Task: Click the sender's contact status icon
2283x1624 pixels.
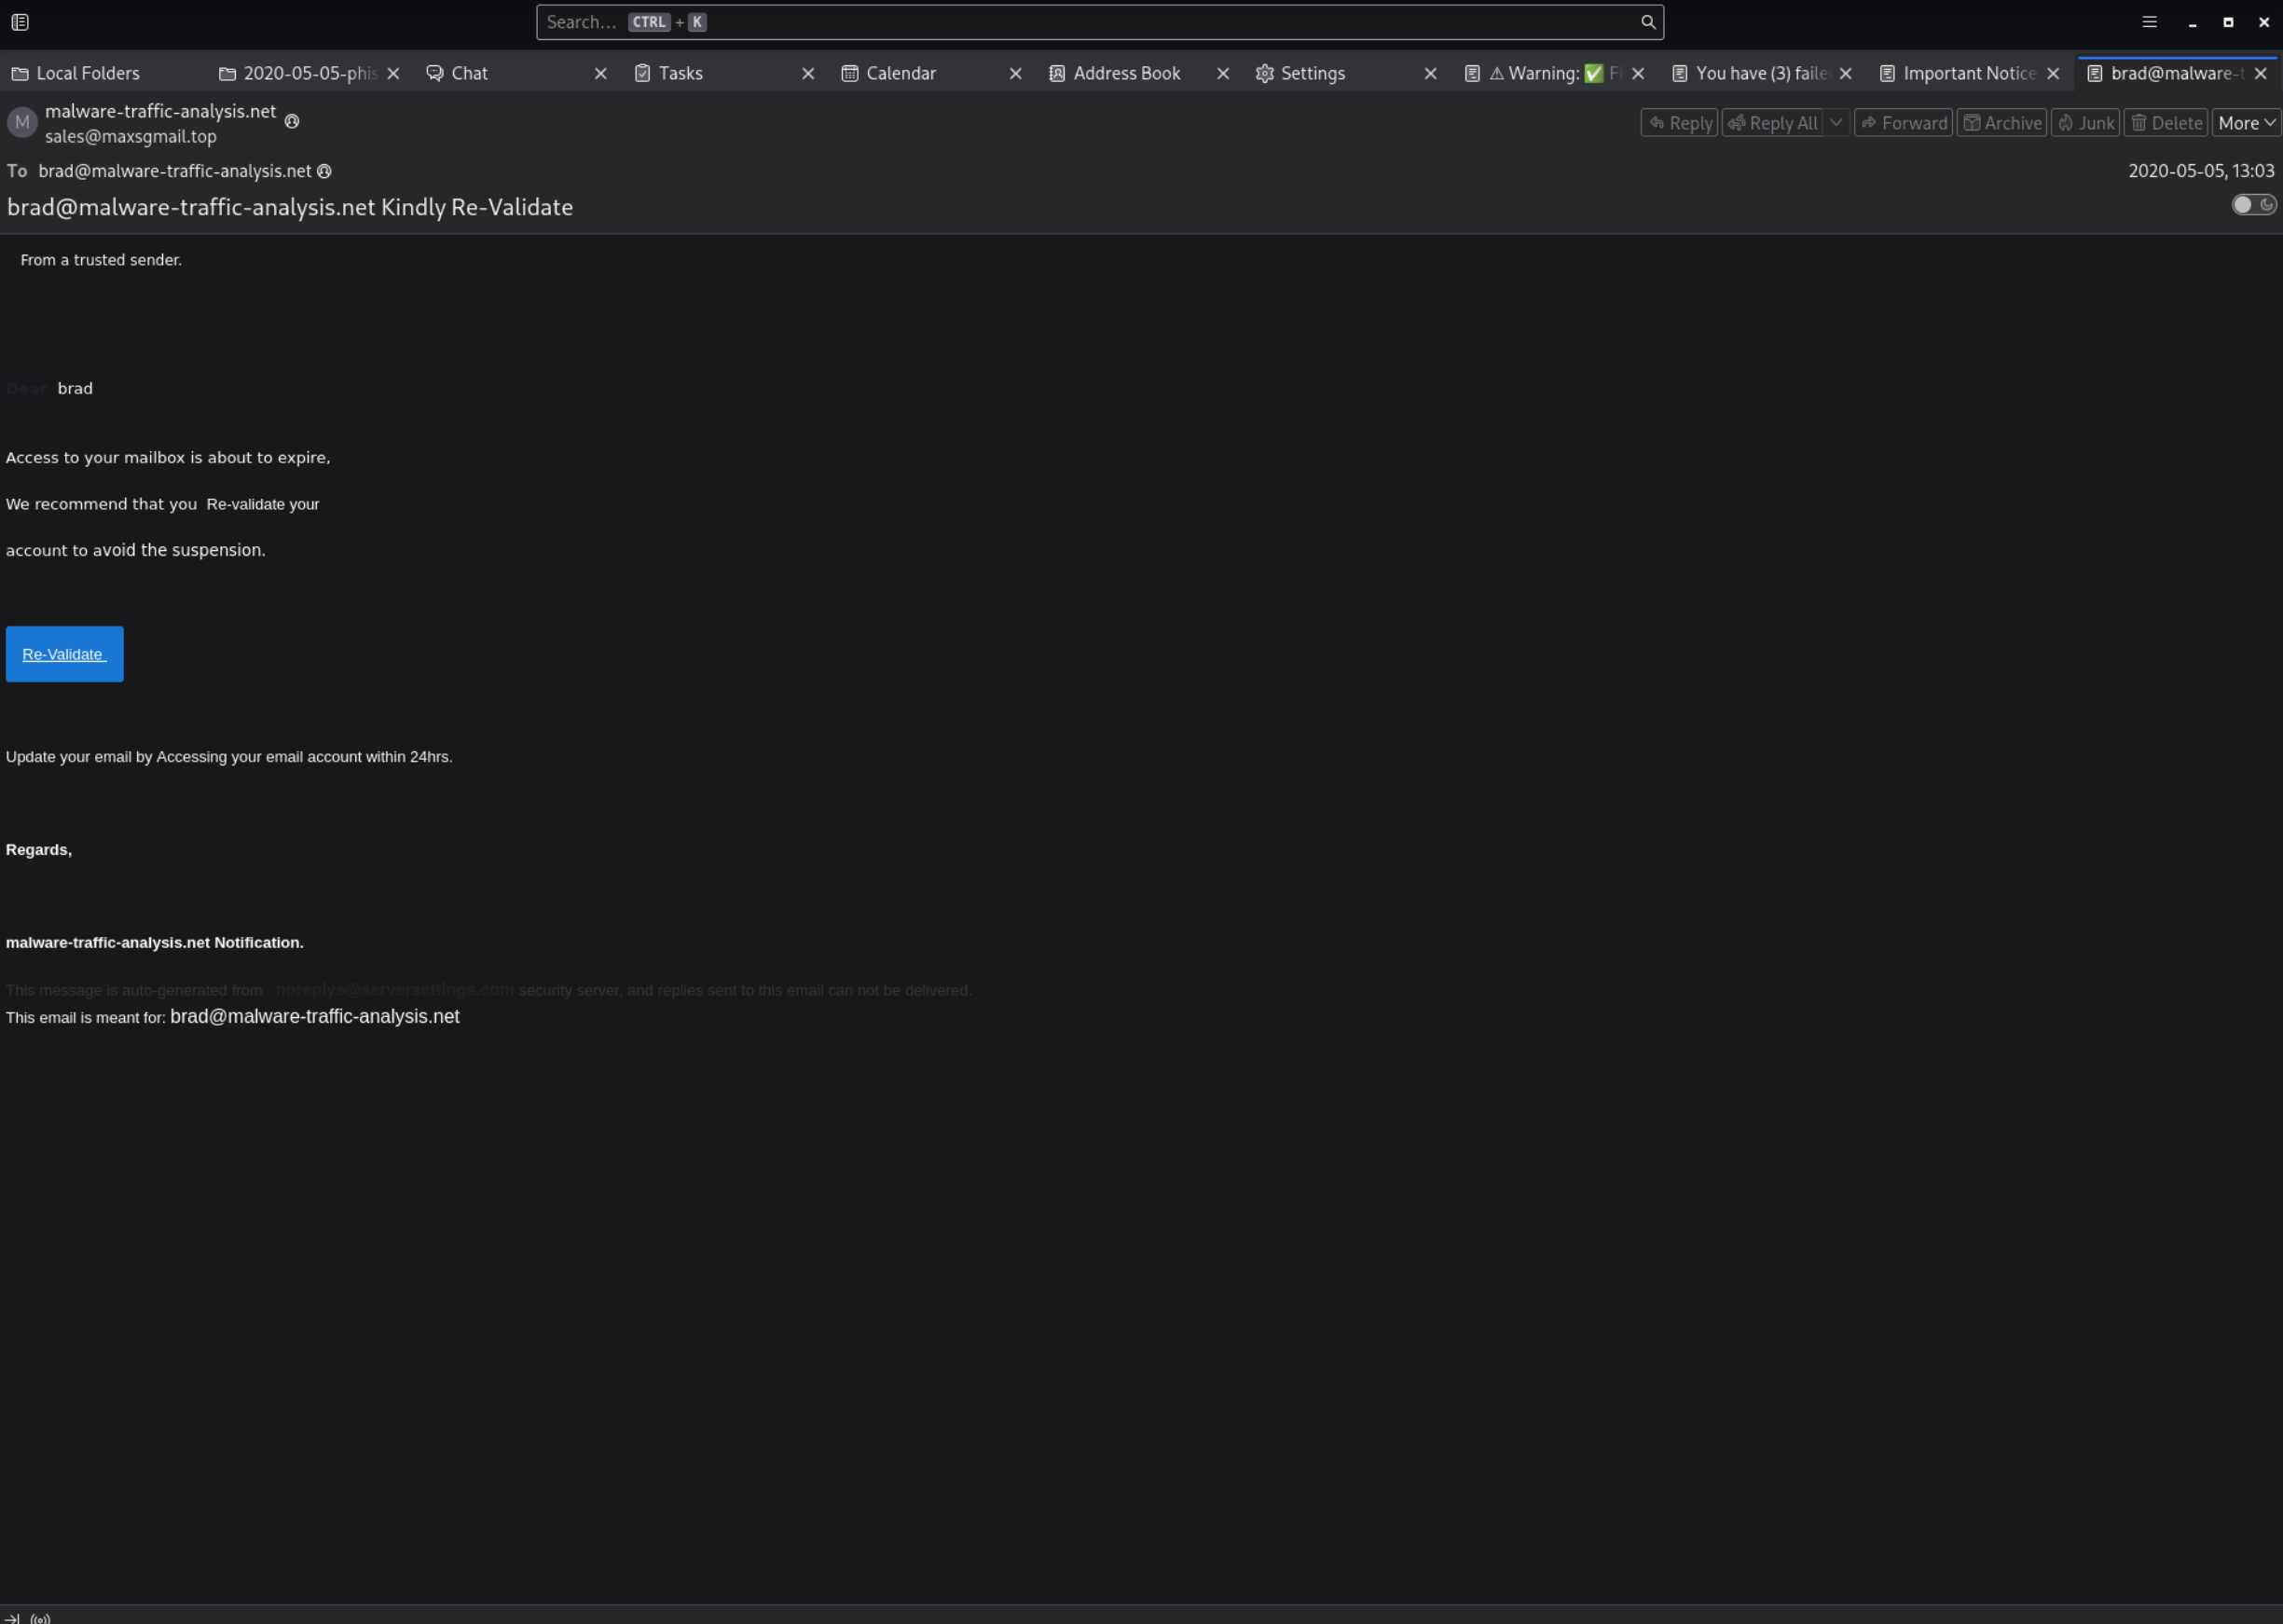Action: tap(292, 121)
